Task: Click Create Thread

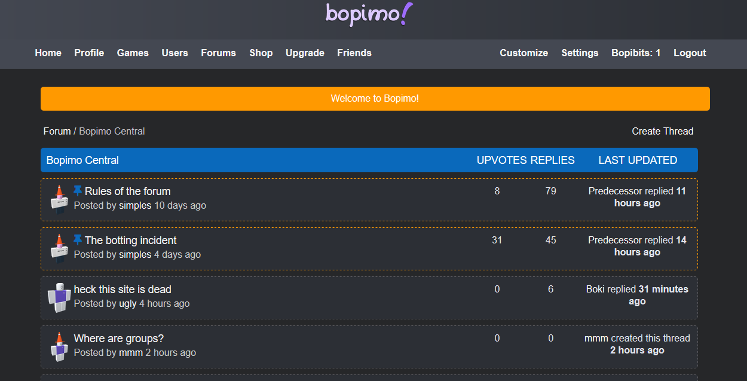Action: [x=662, y=131]
